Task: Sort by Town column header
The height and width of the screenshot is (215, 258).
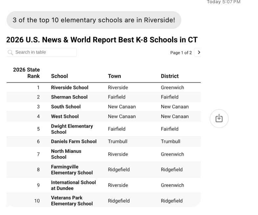Action: point(115,76)
